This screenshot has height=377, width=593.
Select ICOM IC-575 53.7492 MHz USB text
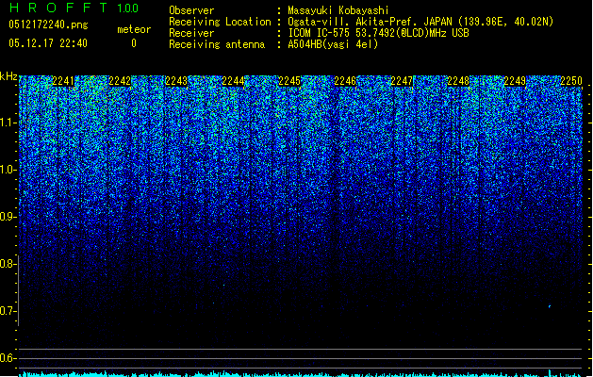tap(378, 33)
